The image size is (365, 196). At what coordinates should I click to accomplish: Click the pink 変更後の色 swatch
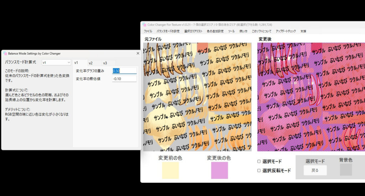[x=219, y=170]
